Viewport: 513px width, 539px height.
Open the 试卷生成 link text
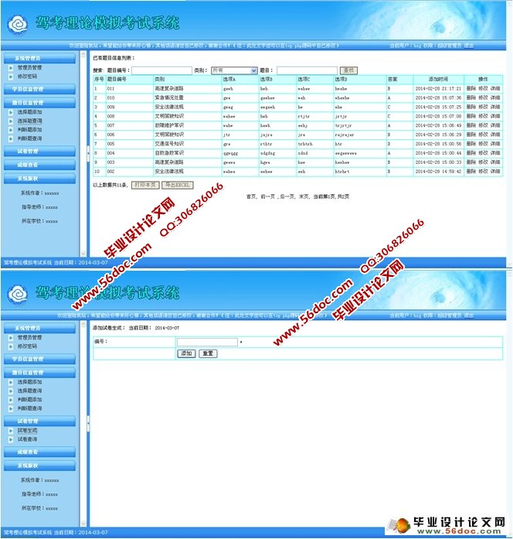(x=27, y=431)
